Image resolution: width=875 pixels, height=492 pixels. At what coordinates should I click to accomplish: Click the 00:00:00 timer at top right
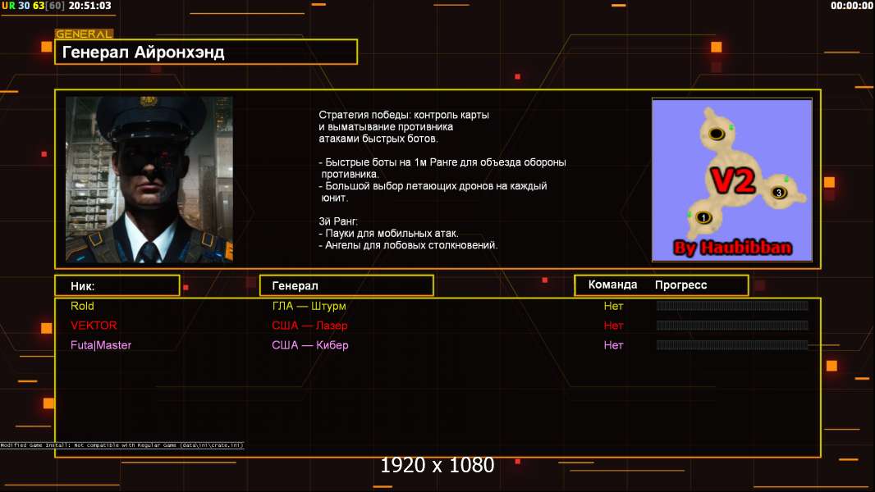[x=851, y=6]
